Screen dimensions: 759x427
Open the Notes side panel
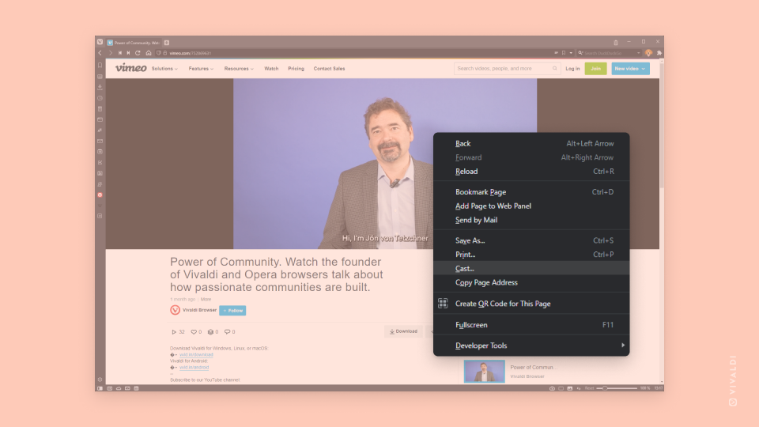point(100,109)
